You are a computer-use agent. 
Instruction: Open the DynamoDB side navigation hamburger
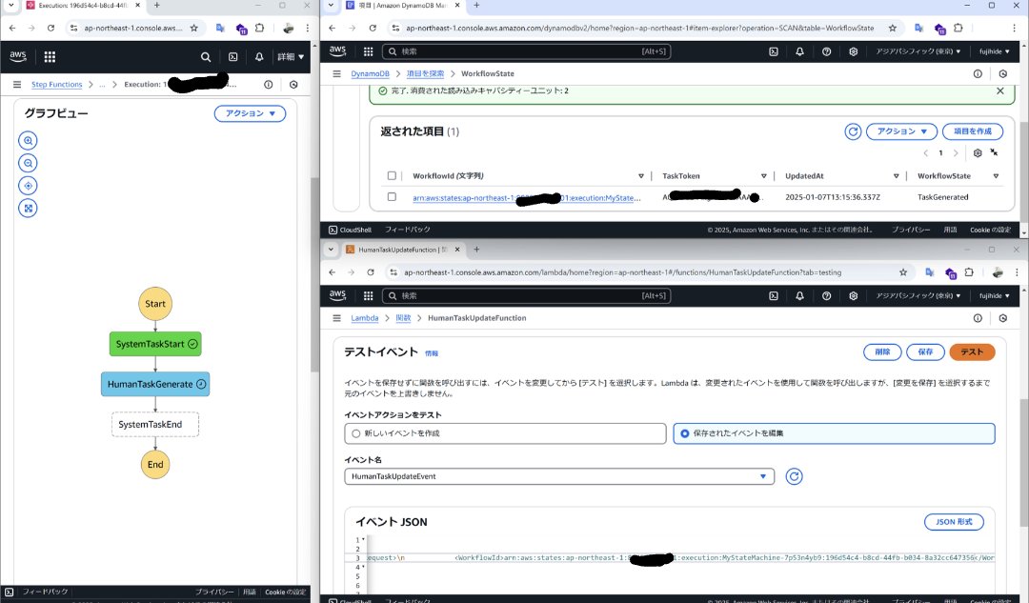tap(336, 73)
